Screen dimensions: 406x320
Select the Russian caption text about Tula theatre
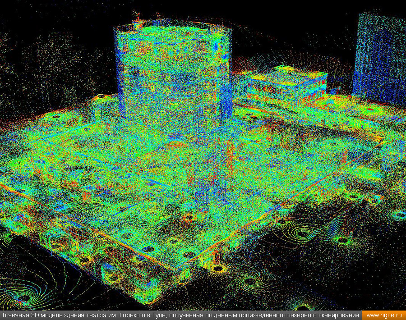point(180,315)
